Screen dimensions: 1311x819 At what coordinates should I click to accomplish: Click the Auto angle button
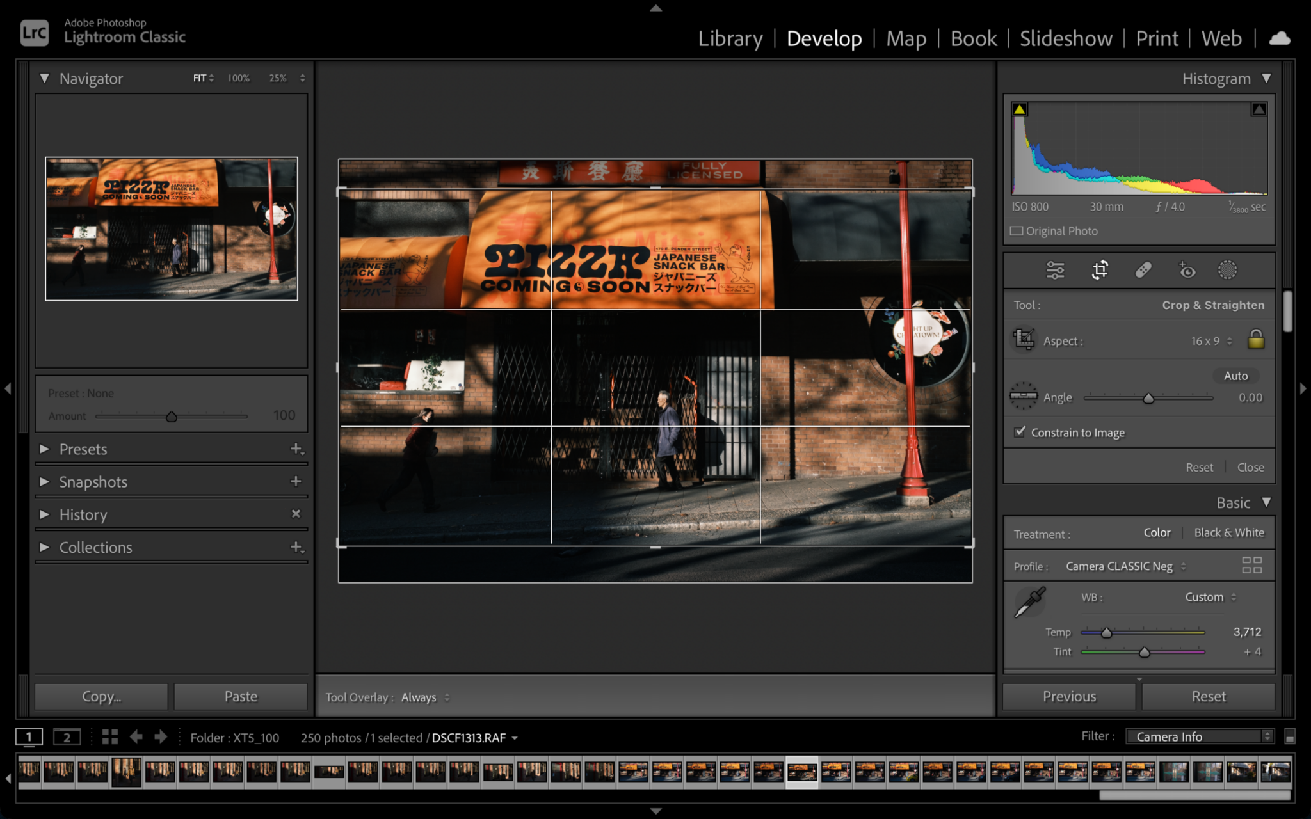1235,376
